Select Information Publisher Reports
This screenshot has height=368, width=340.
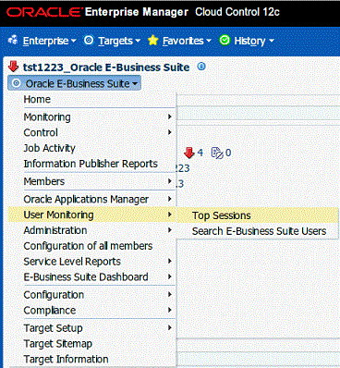click(x=91, y=164)
